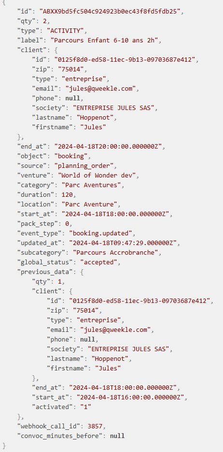The height and width of the screenshot is (452, 223).
Task: Click the "activated" value "1"
Action: (x=85, y=407)
